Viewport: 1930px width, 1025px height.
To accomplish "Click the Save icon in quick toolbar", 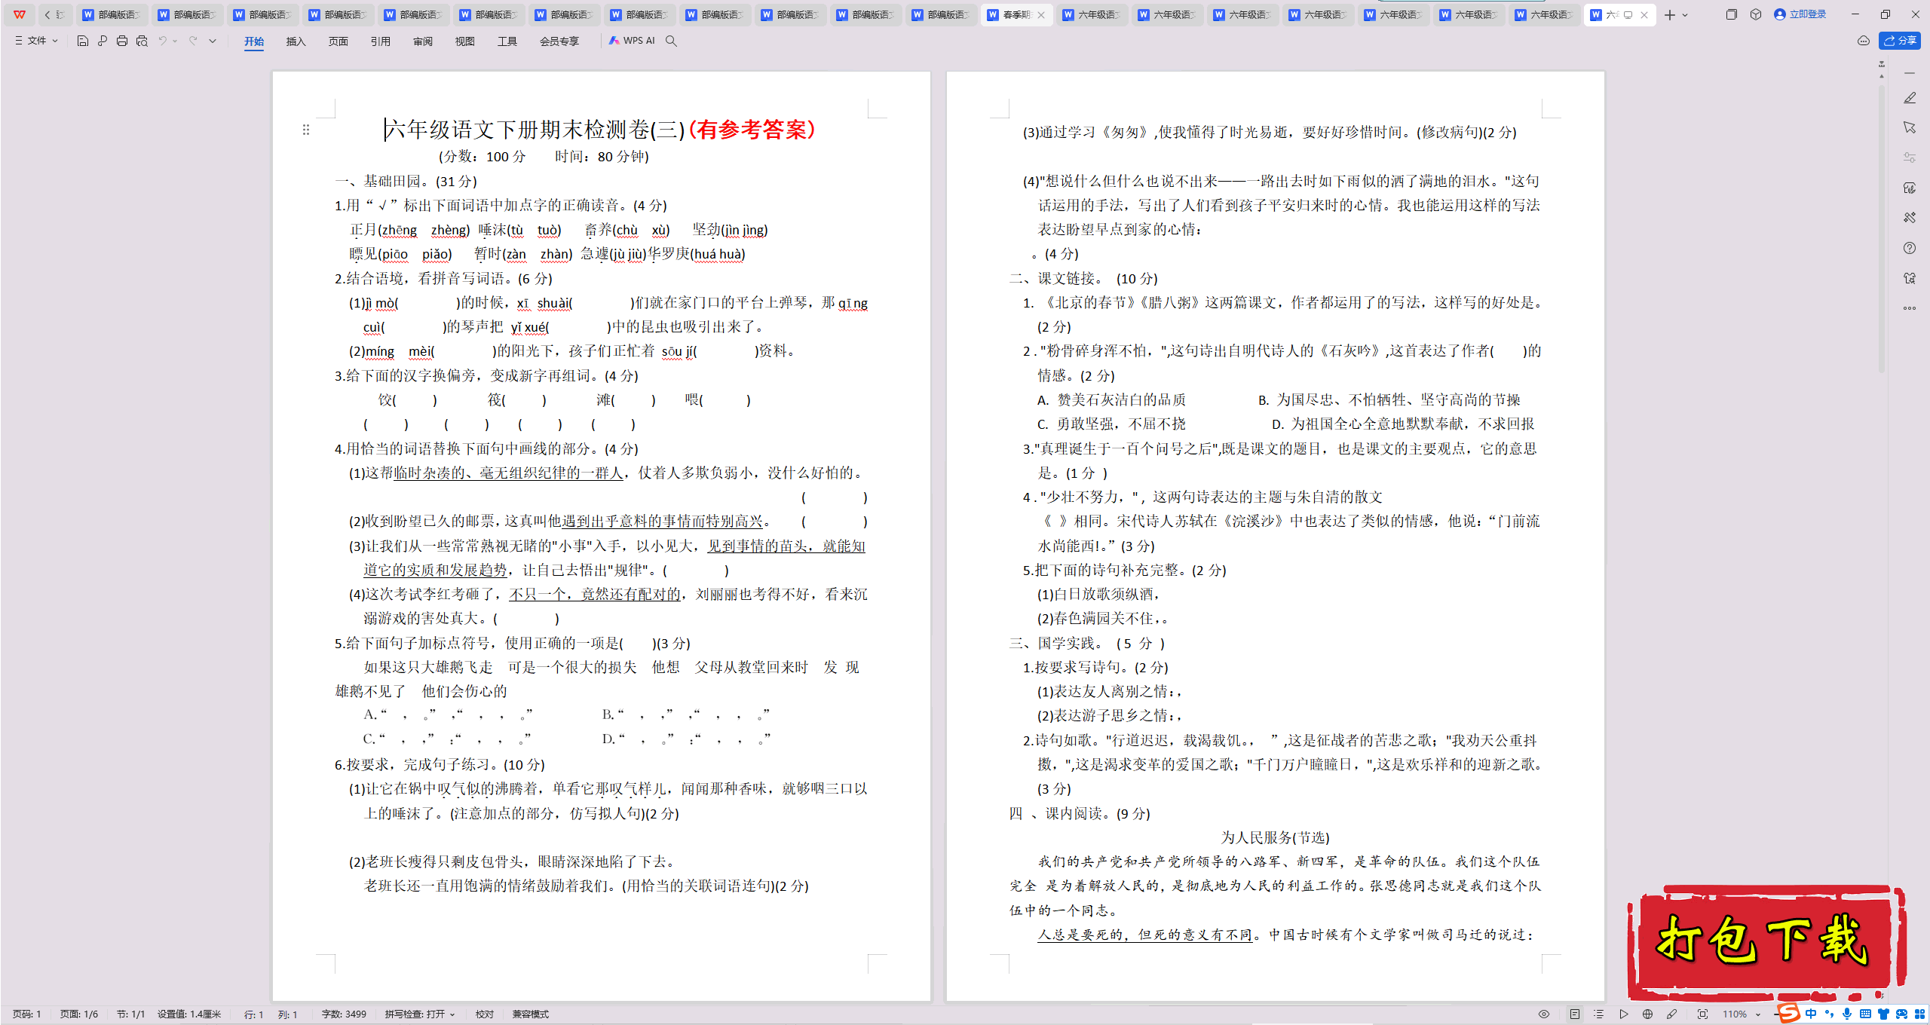I will pyautogui.click(x=83, y=41).
